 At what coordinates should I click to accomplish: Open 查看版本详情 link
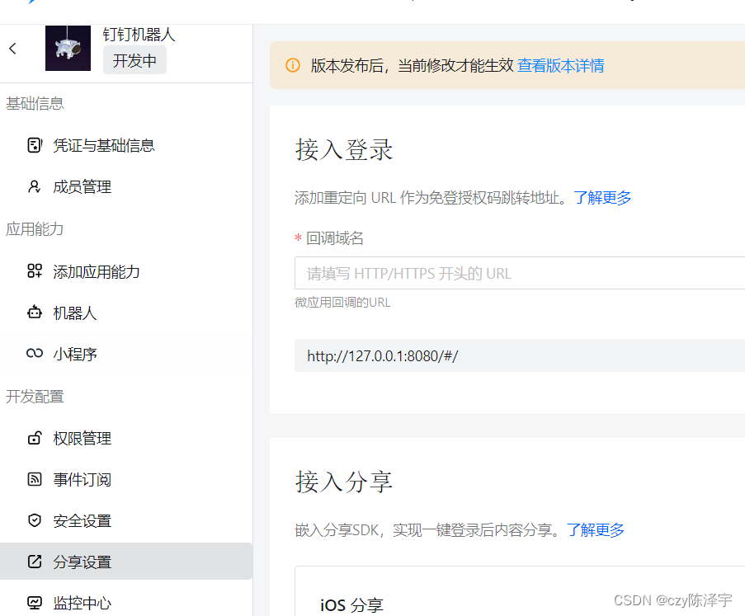[x=561, y=65]
